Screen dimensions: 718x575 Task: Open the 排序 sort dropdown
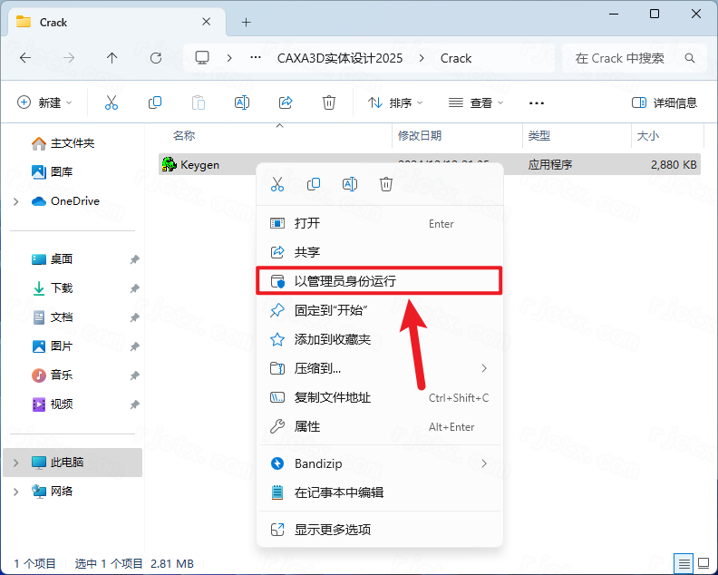(x=395, y=102)
